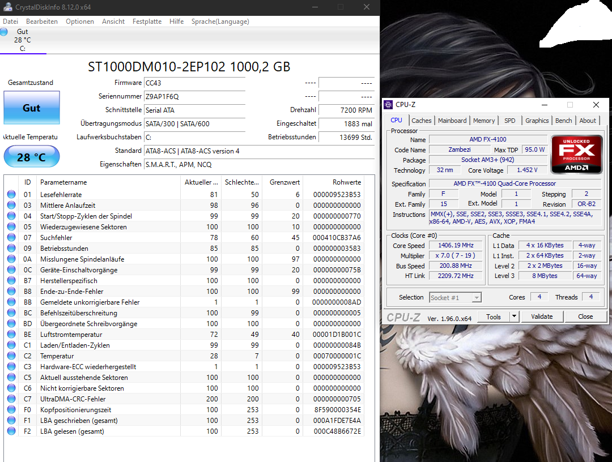Click status orb of Wiederzugewiesene Sektoren row
This screenshot has height=462, width=612.
(11, 226)
